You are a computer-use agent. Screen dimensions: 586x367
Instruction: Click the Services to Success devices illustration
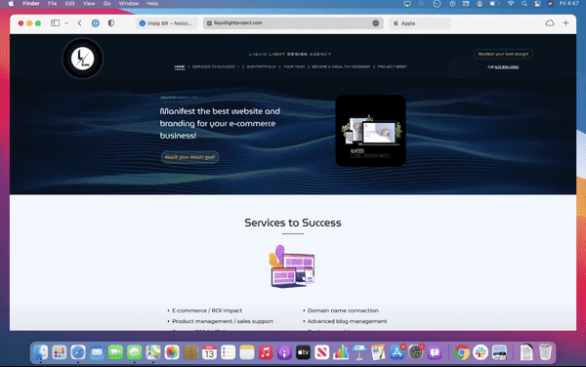292,266
